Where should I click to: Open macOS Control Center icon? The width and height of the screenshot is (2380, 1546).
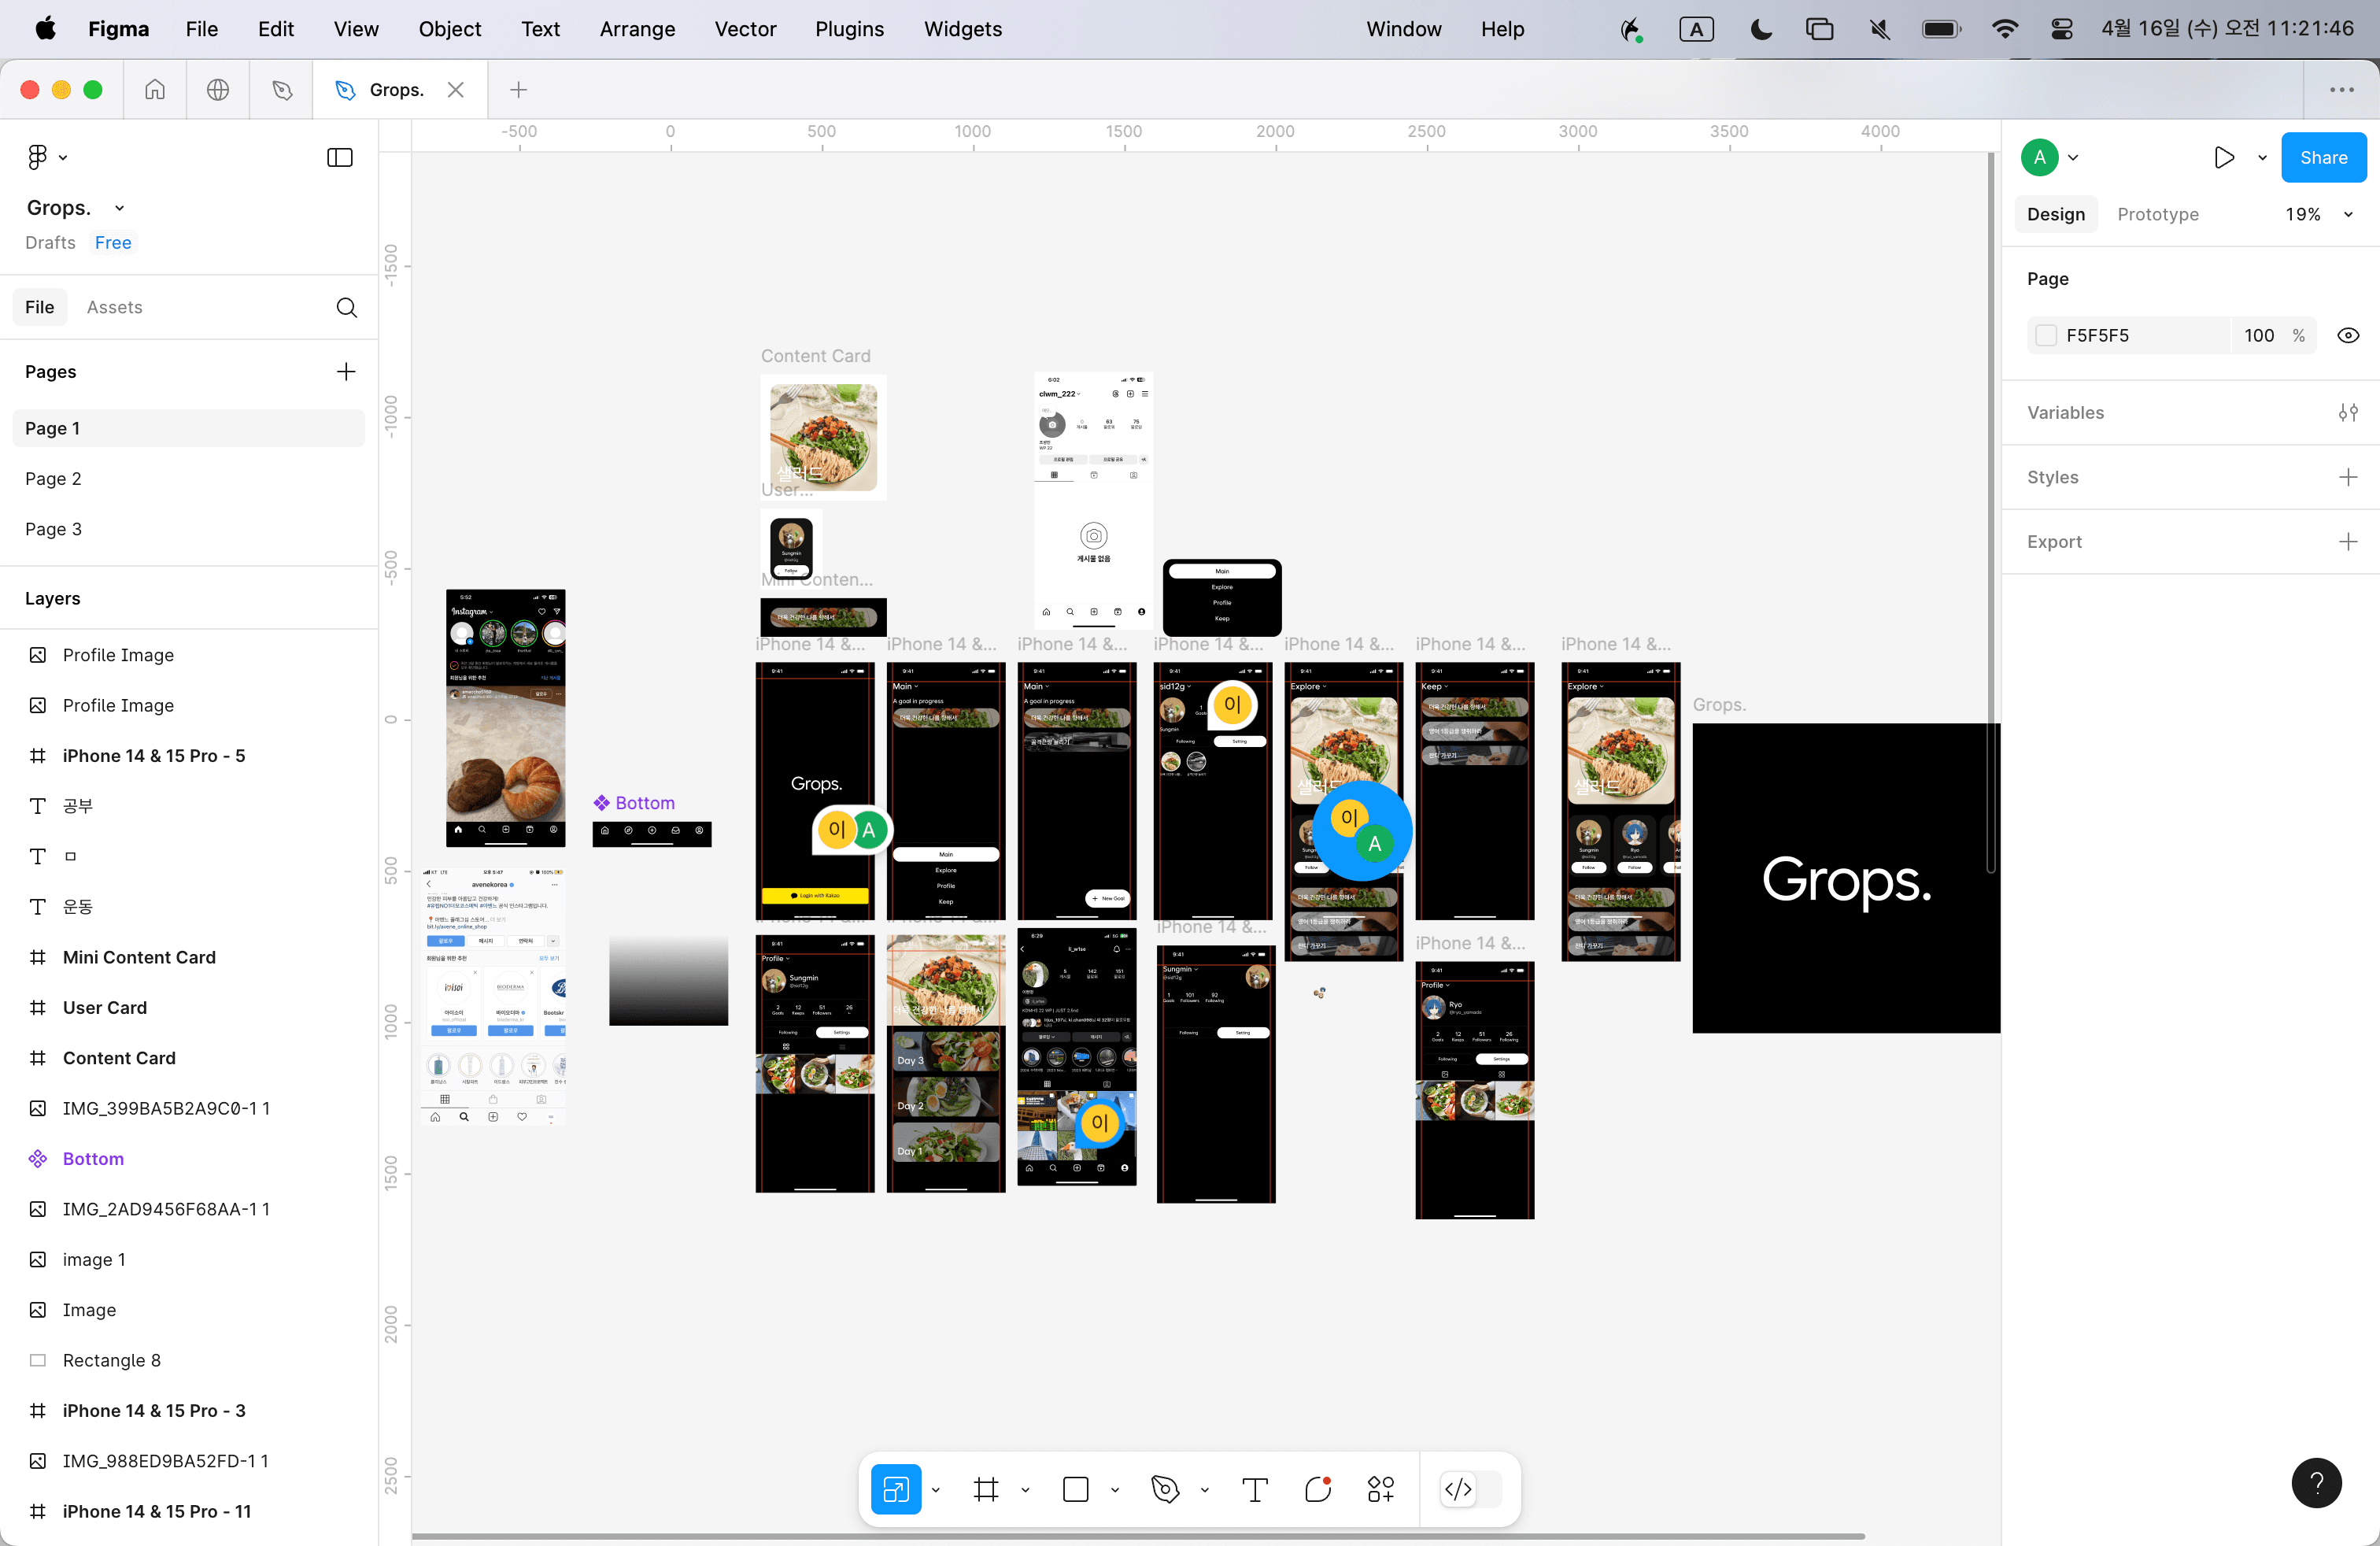click(x=2061, y=29)
